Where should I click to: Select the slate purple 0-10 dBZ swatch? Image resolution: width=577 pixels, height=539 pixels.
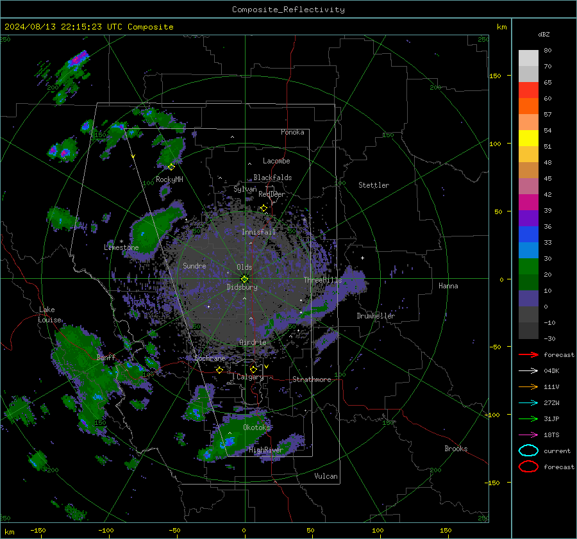pyautogui.click(x=528, y=299)
